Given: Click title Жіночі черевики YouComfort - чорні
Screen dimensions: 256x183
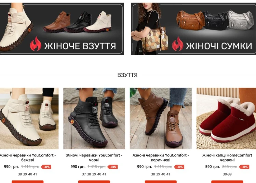Looking at the screenshot, I should click(x=94, y=157).
